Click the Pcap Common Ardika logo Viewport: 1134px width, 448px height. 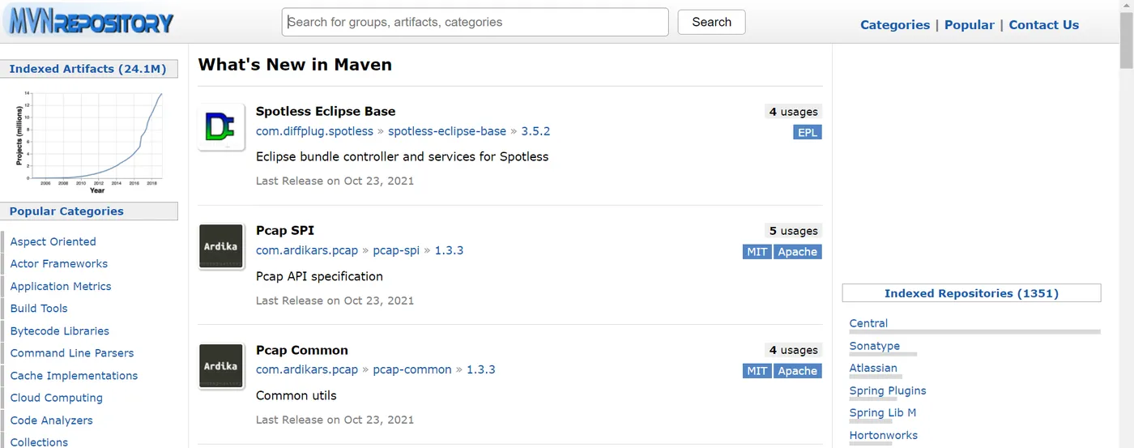pos(221,366)
